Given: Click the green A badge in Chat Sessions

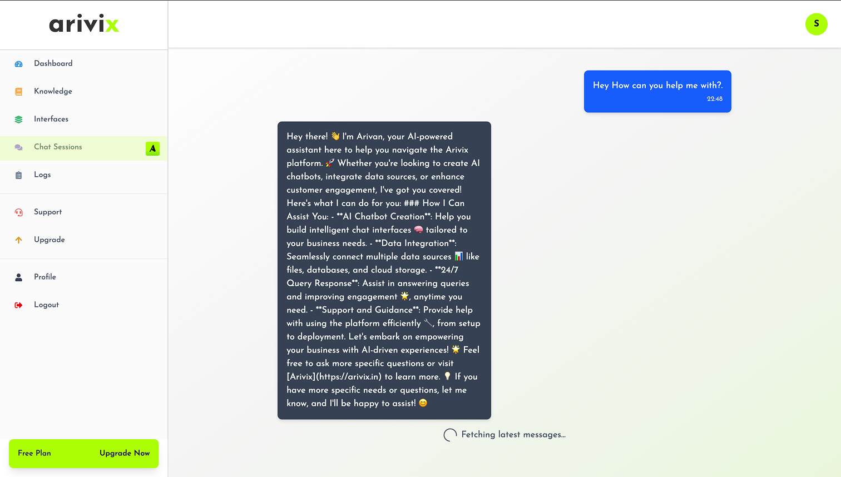Looking at the screenshot, I should (152, 148).
